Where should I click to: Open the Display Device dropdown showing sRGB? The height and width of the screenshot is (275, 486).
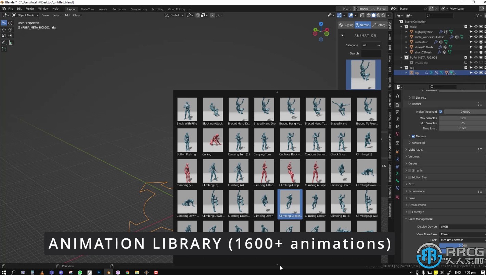[462, 227]
